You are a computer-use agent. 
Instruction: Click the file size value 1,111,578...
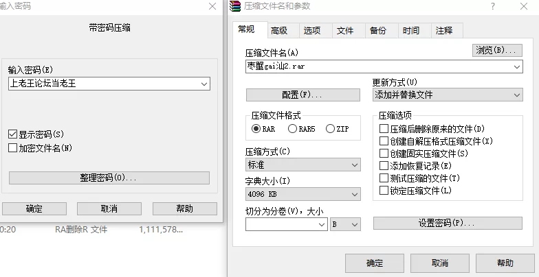(x=161, y=230)
